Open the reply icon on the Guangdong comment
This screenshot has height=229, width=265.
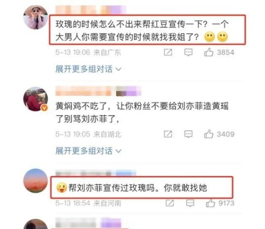pos(188,52)
